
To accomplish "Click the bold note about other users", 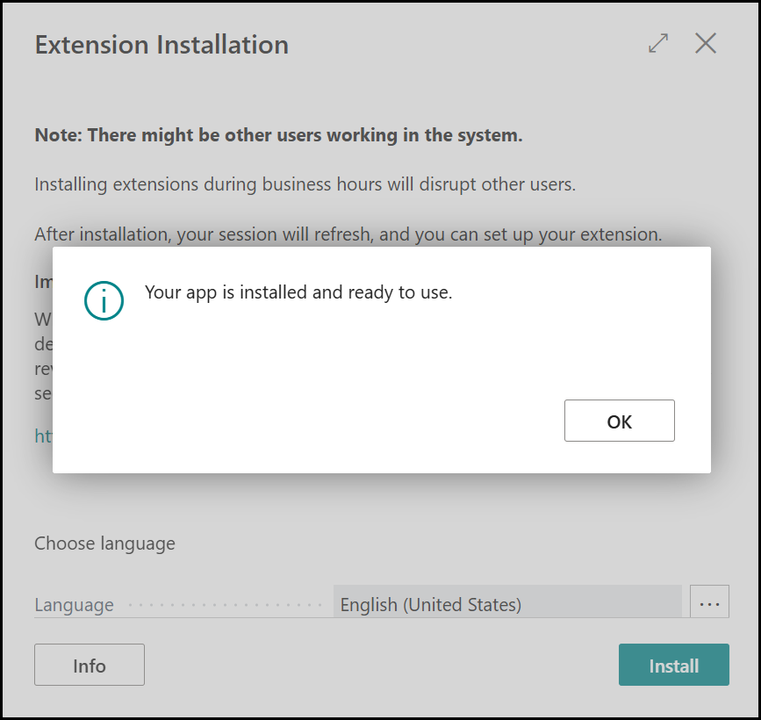I will coord(278,136).
